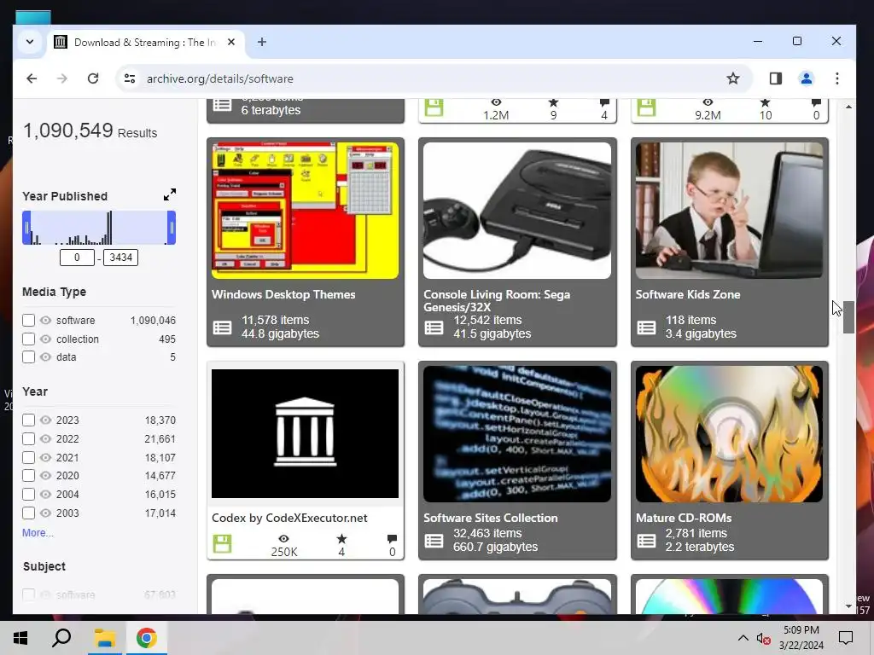Click muted volume icon in system tray
874x655 pixels.
click(763, 638)
